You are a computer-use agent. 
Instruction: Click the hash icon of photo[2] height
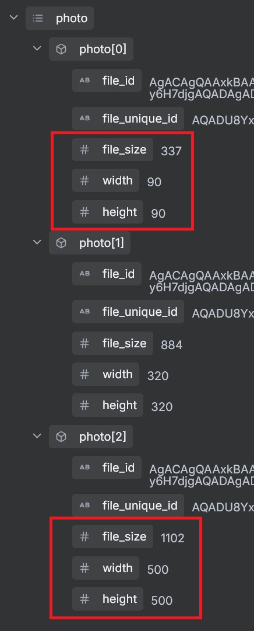[84, 599]
